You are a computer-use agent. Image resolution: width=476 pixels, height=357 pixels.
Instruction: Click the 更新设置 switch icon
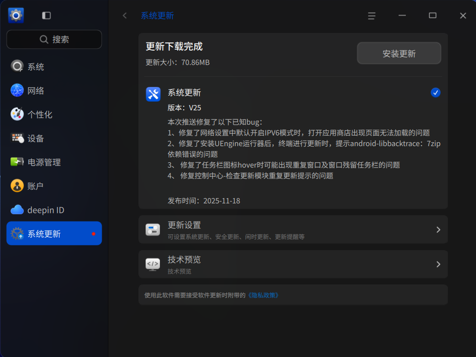[153, 230]
